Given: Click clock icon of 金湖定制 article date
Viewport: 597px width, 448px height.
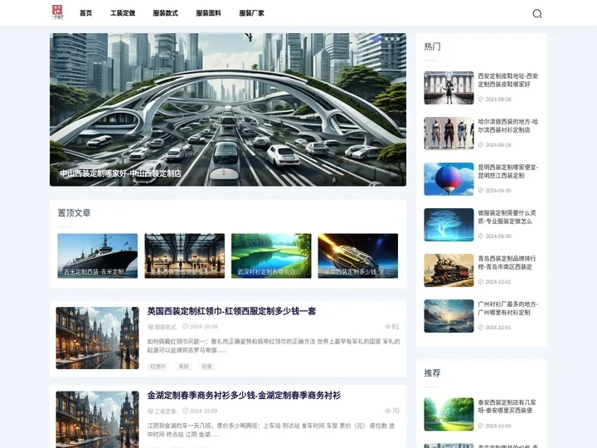Looking at the screenshot, I should 186,411.
